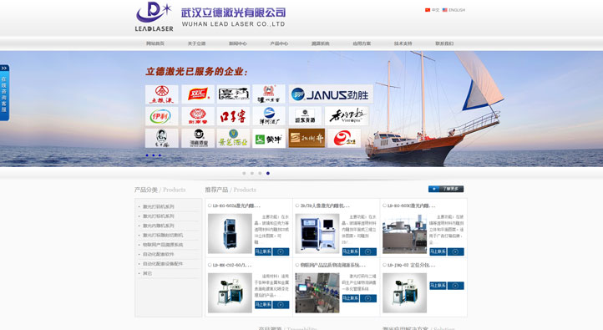Image resolution: width=603 pixels, height=330 pixels.
Task: Click the 物联网 traceability system product thumbnail
Action: click(x=317, y=292)
